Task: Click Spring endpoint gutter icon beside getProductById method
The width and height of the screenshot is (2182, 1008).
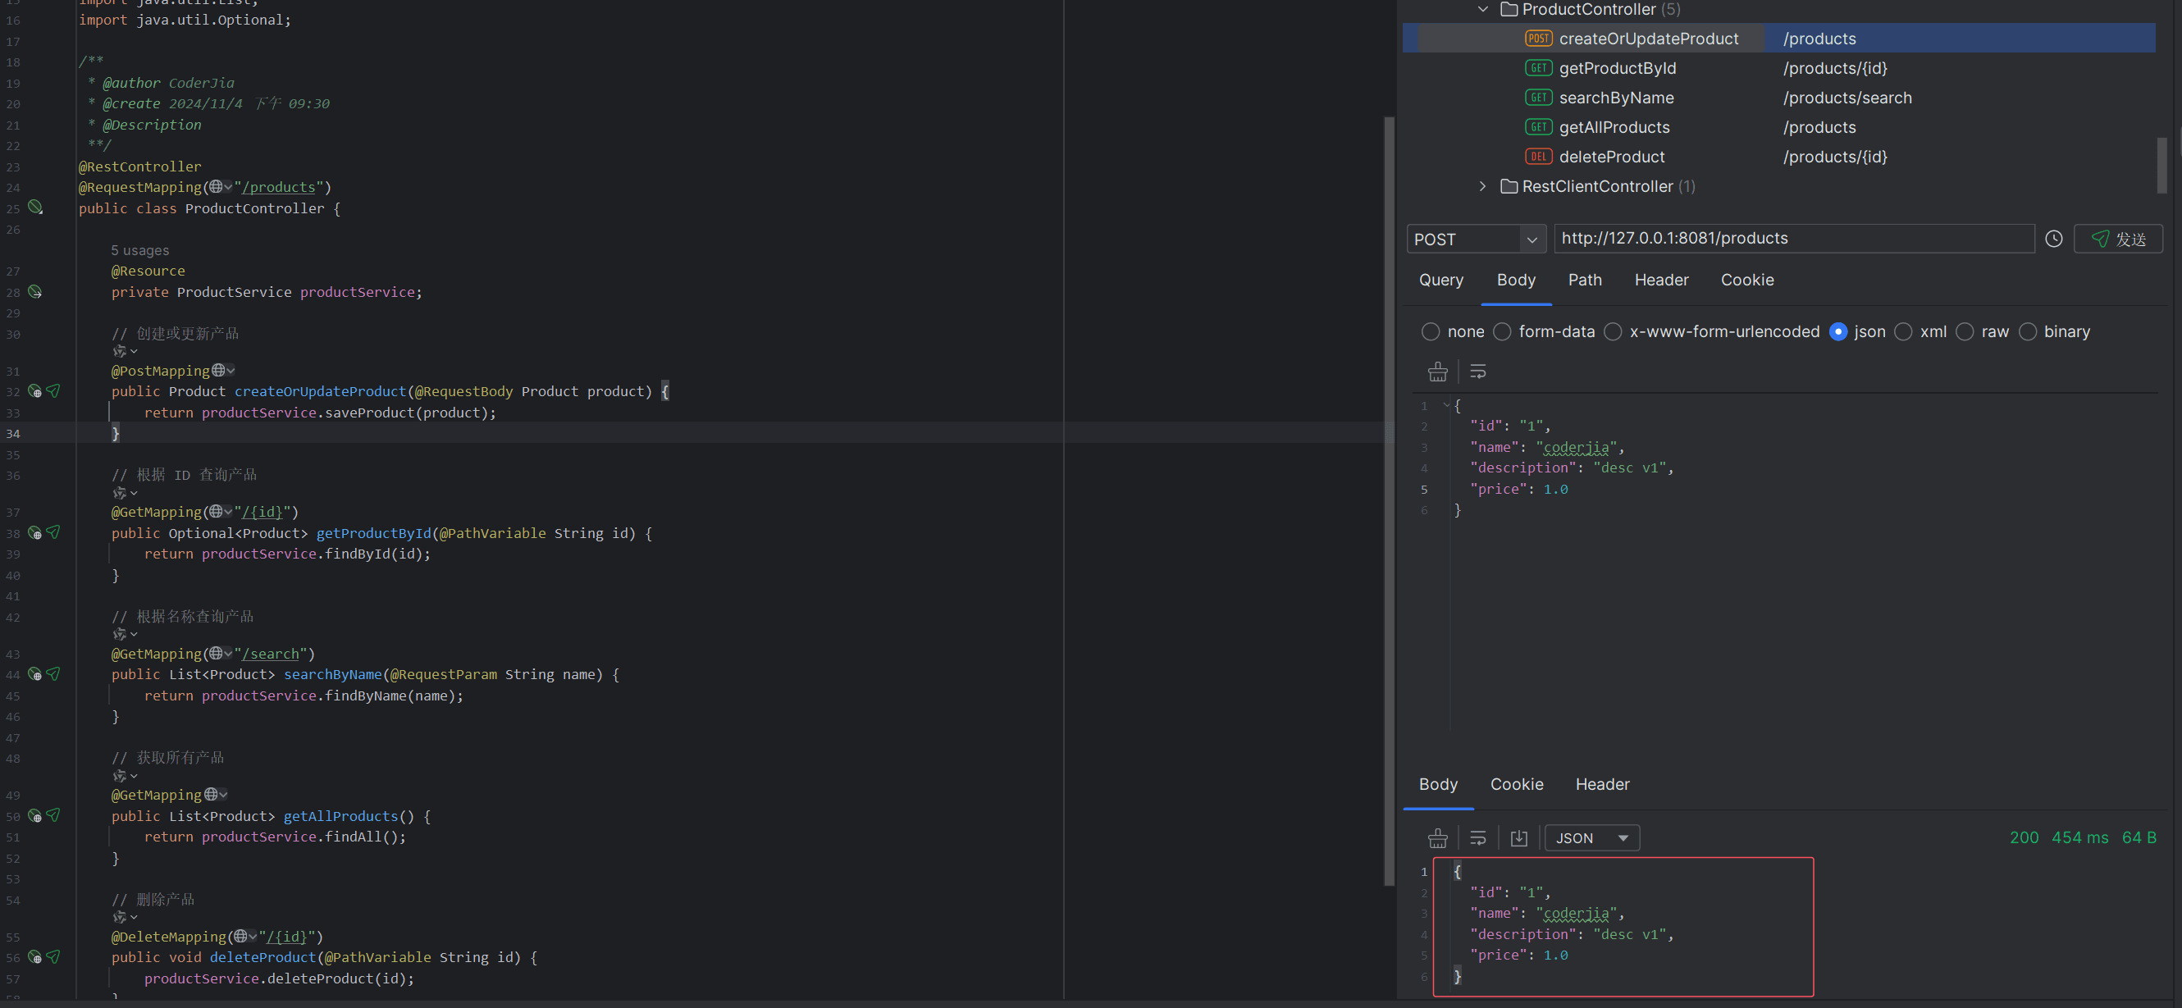Action: click(34, 533)
